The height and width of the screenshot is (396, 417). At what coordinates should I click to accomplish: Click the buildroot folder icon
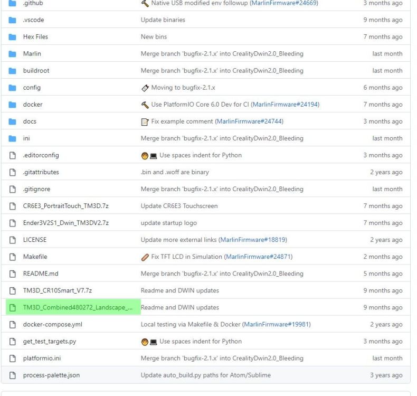click(12, 71)
